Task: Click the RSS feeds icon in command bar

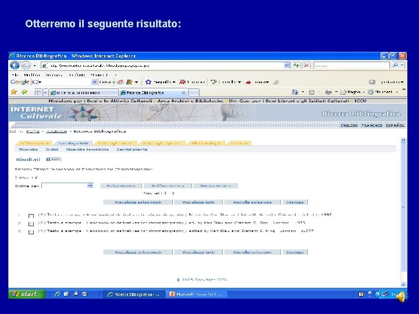Action: point(311,92)
